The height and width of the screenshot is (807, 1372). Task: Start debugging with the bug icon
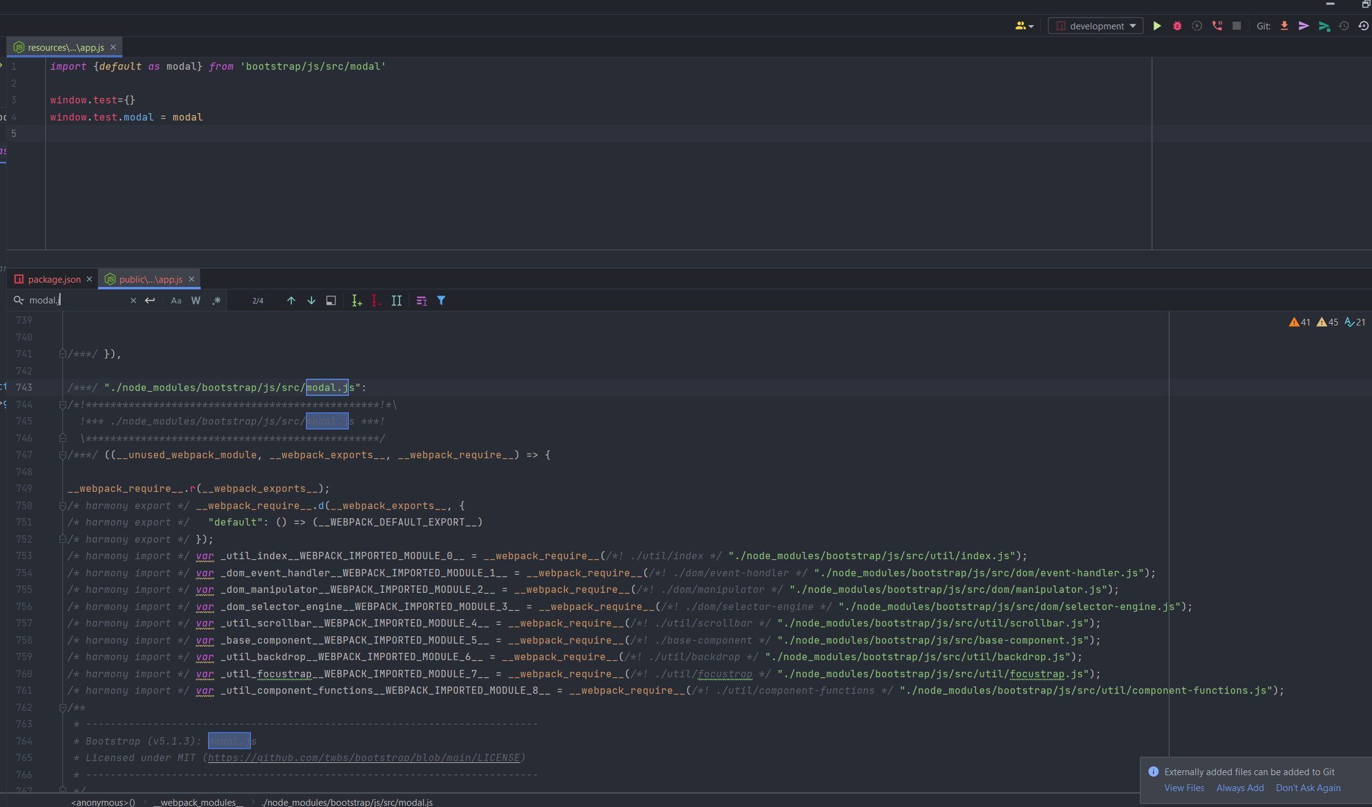(x=1177, y=26)
